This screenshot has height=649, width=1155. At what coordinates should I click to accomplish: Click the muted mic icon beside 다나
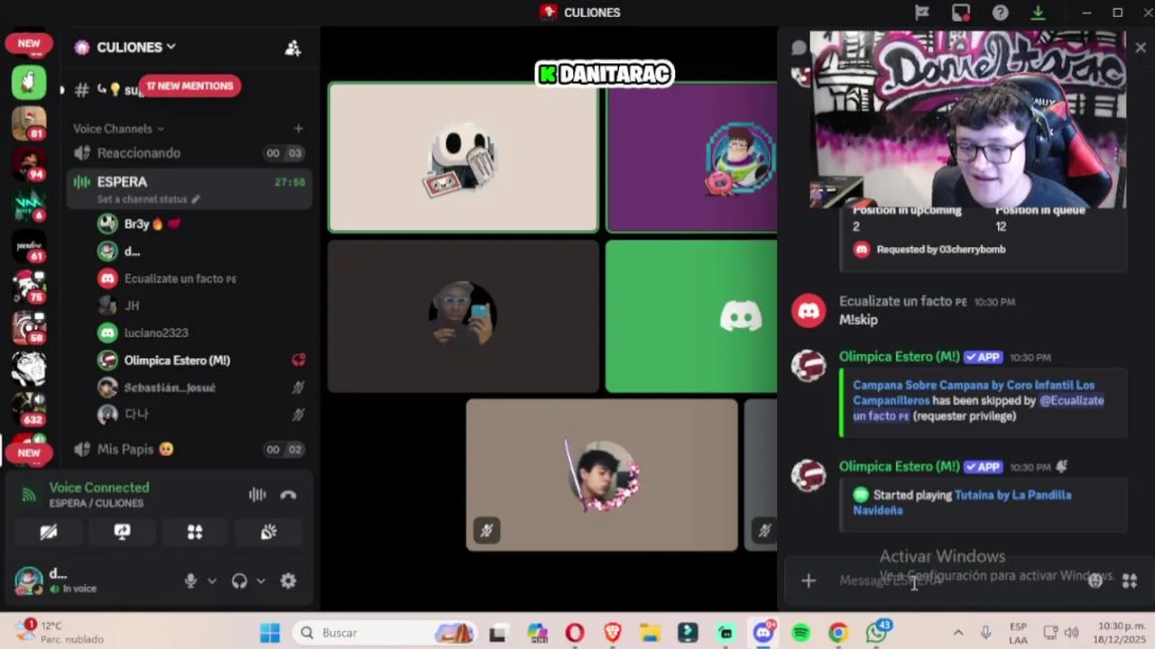pos(298,415)
